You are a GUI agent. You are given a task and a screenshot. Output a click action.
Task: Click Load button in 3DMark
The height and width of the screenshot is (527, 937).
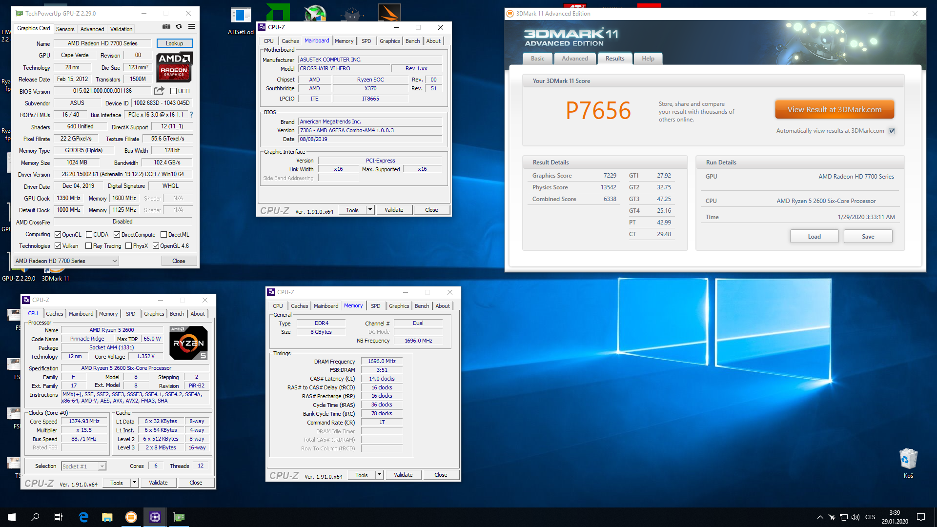click(x=815, y=237)
